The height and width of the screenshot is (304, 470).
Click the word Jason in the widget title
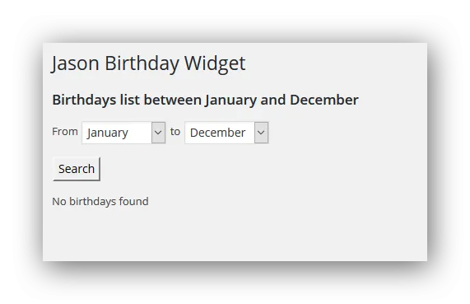click(x=76, y=63)
